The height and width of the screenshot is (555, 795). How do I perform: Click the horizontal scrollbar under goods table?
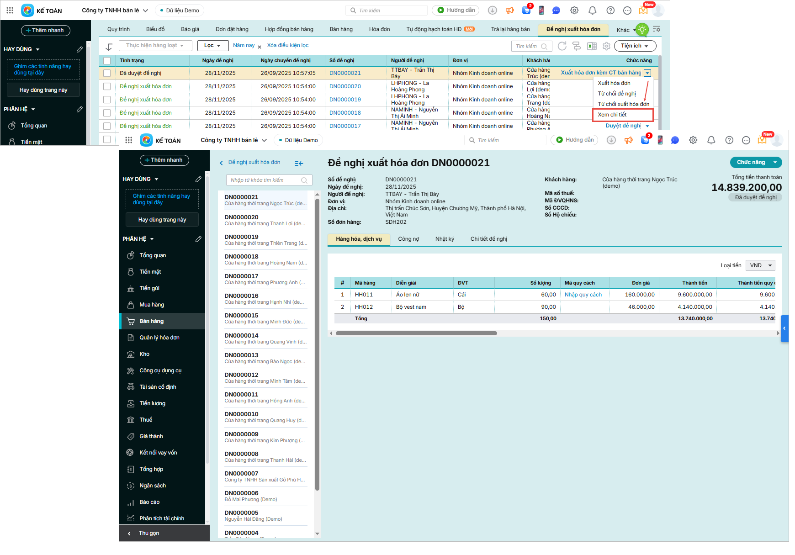[x=416, y=333]
